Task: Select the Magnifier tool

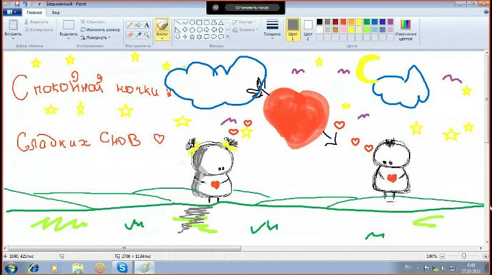Action: coord(147,34)
